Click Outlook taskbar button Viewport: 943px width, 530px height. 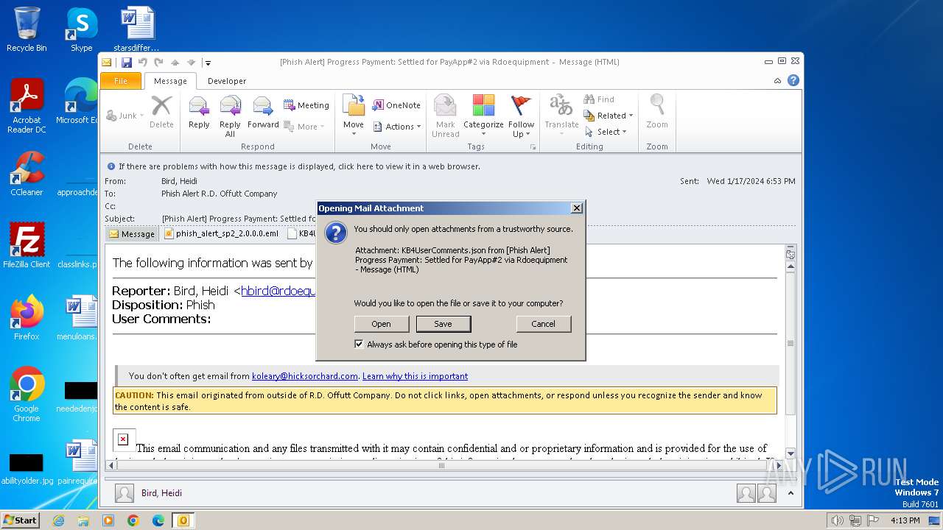pos(183,520)
